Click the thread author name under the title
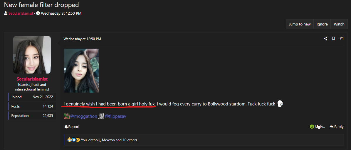Screen dimensions: 351x150 21,13
